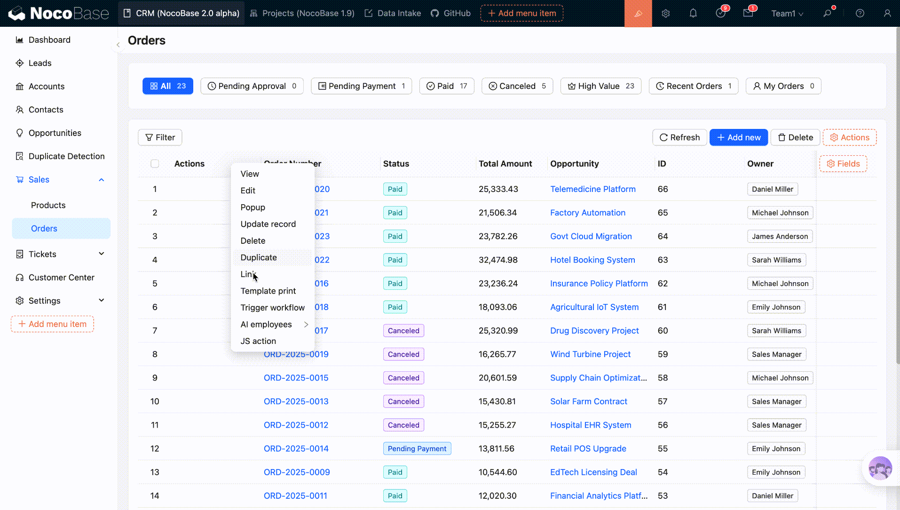Toggle the select-all rows checkbox
The height and width of the screenshot is (510, 900).
155,164
